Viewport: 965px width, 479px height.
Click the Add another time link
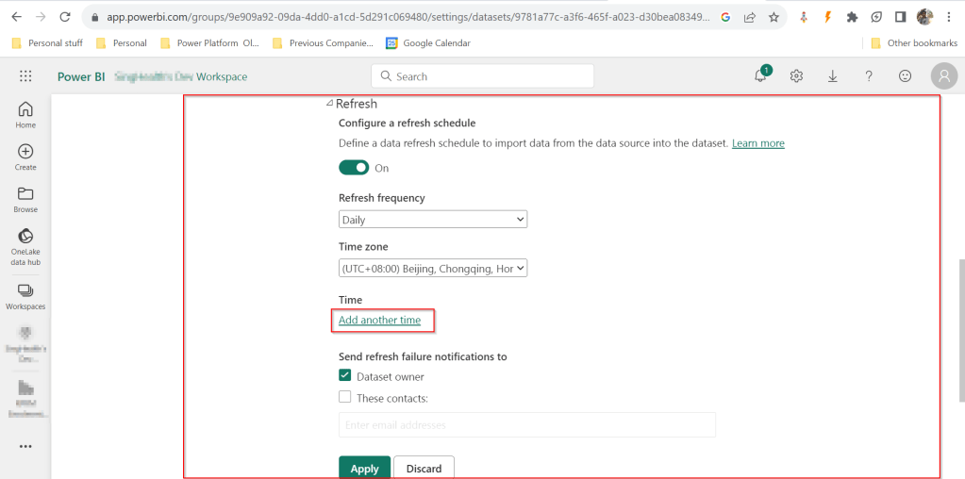pos(379,321)
